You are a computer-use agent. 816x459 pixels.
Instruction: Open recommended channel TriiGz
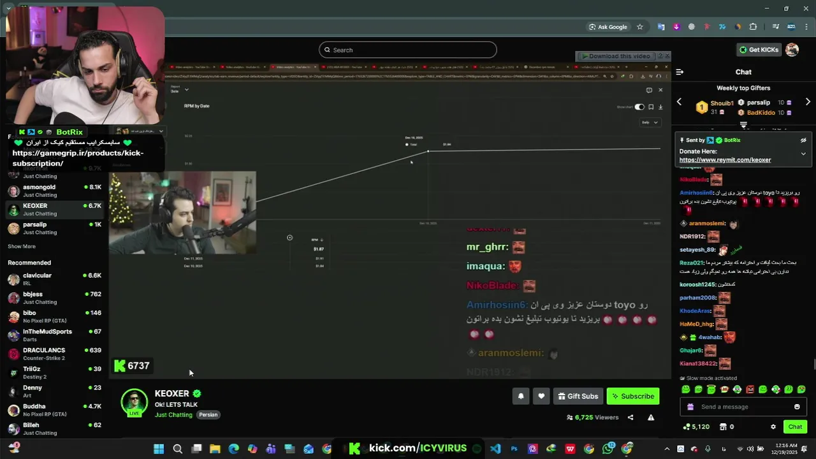pos(54,372)
